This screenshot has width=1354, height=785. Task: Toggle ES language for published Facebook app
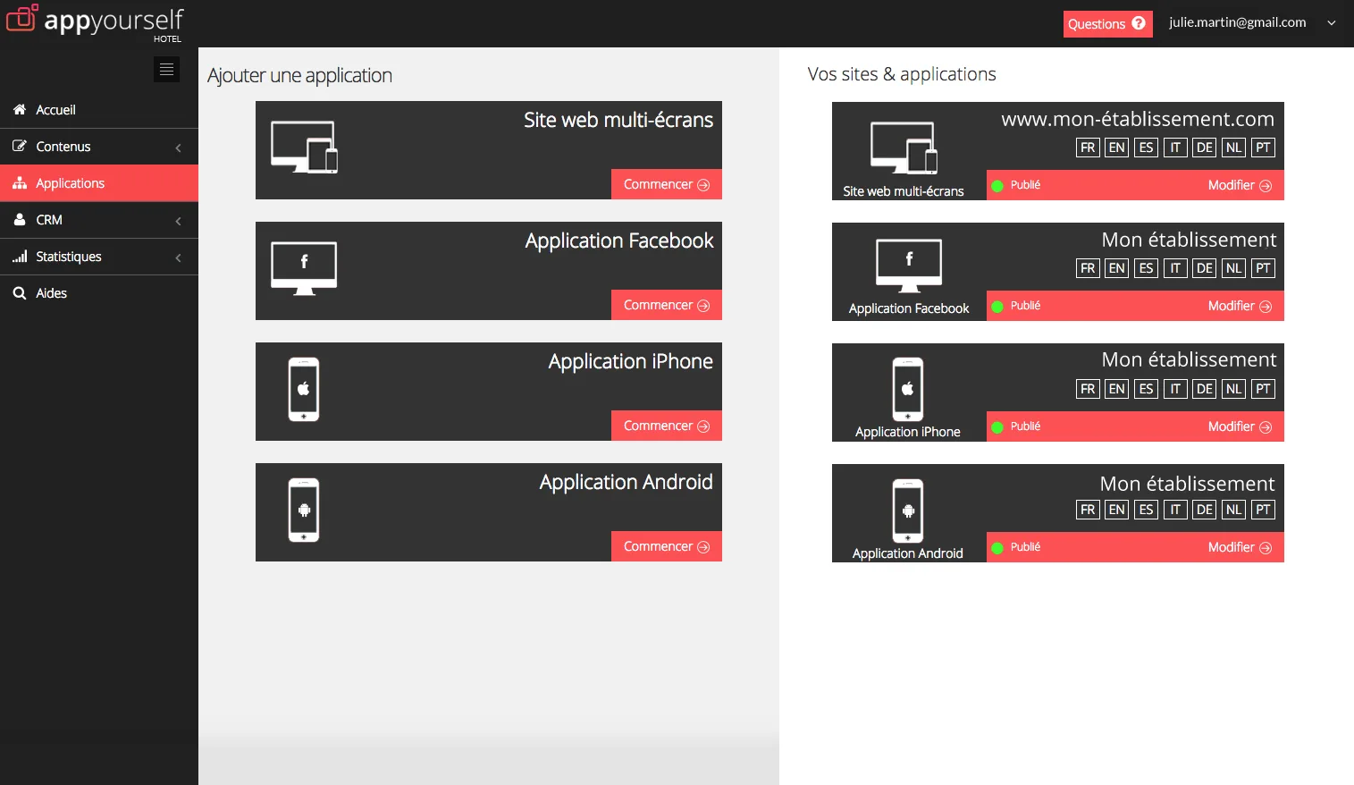pos(1147,268)
